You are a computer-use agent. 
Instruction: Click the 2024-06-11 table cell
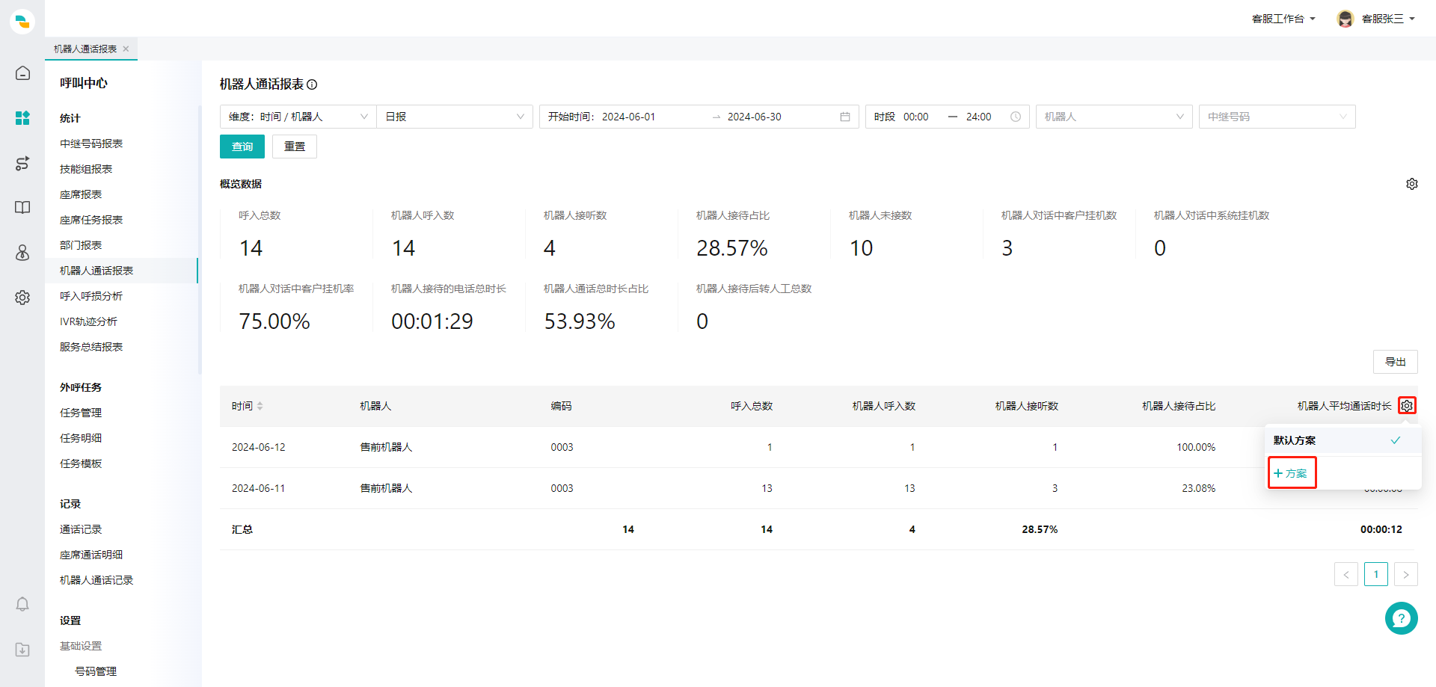tap(259, 488)
